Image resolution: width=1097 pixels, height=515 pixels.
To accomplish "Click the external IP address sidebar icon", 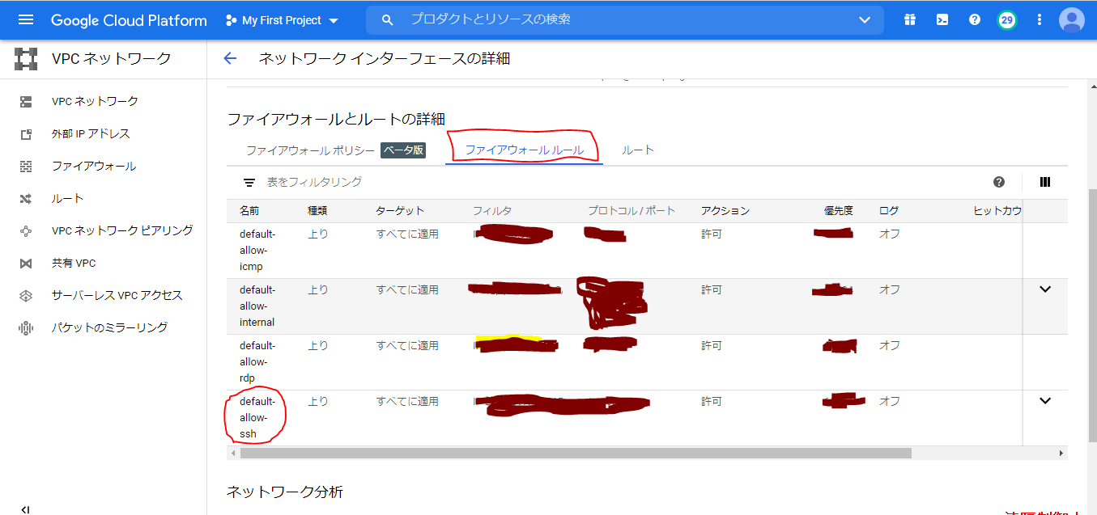I will click(x=26, y=133).
